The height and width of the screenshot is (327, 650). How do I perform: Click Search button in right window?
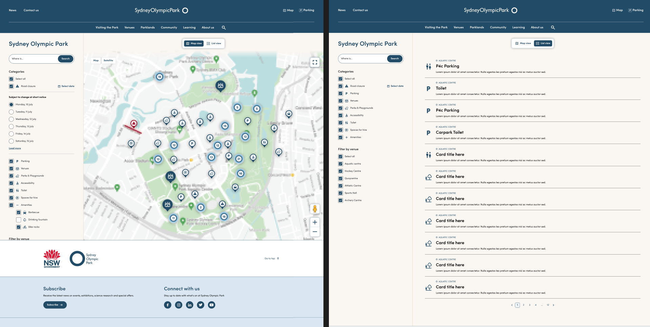coord(395,59)
